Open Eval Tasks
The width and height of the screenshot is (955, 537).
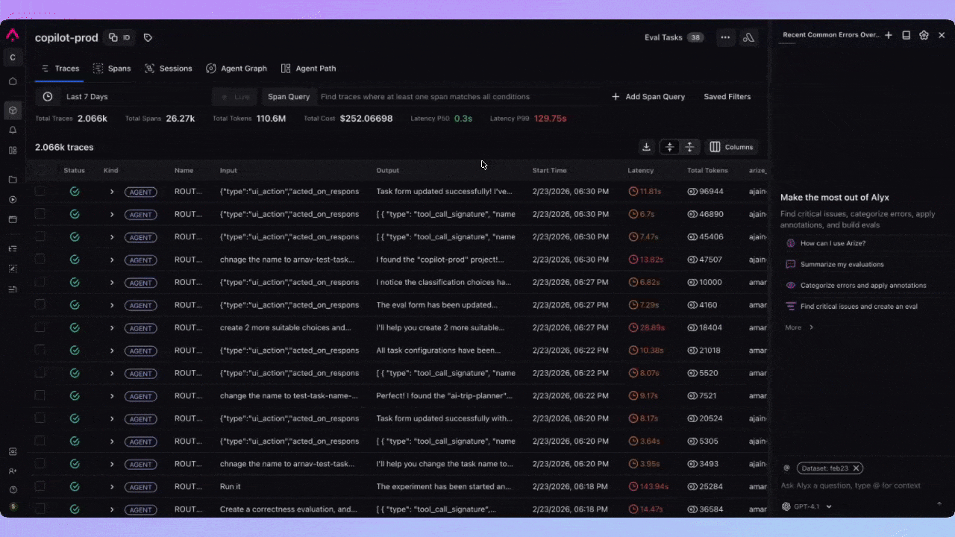click(674, 37)
